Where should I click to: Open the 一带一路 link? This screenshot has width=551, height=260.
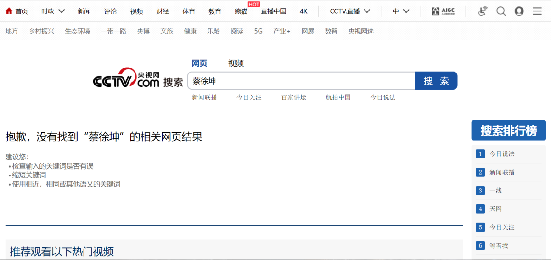click(x=113, y=31)
